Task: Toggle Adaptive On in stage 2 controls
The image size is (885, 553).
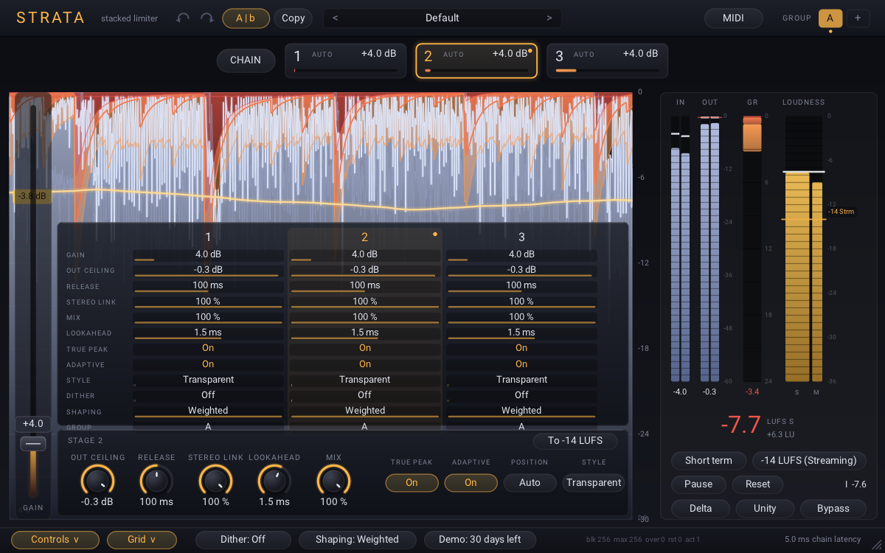Action: click(x=471, y=483)
